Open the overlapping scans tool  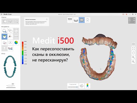point(4,42)
